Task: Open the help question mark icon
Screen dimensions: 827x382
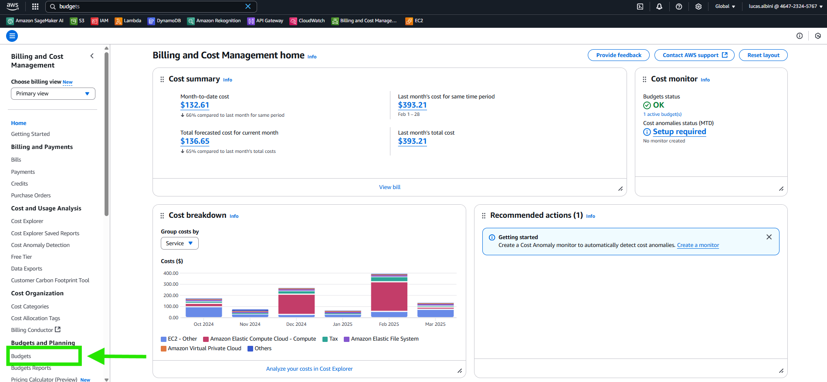Action: click(x=679, y=7)
